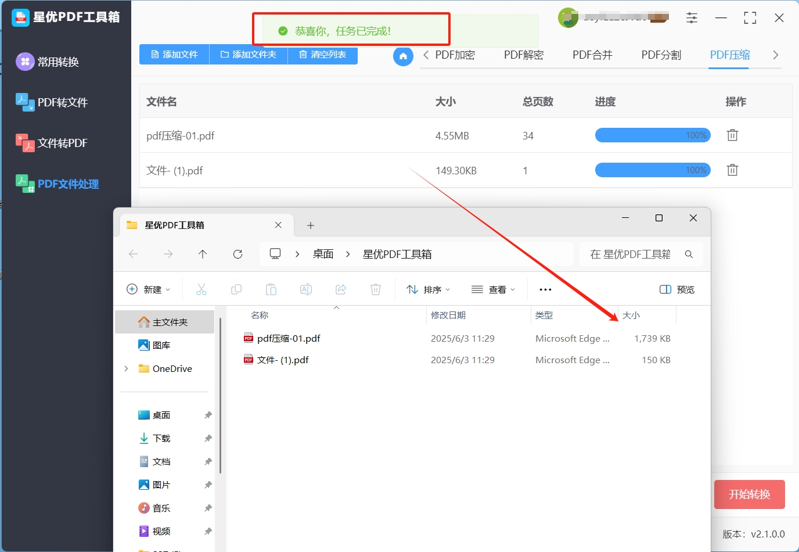Open the settings sliders icon in title bar
799x552 pixels.
click(692, 18)
